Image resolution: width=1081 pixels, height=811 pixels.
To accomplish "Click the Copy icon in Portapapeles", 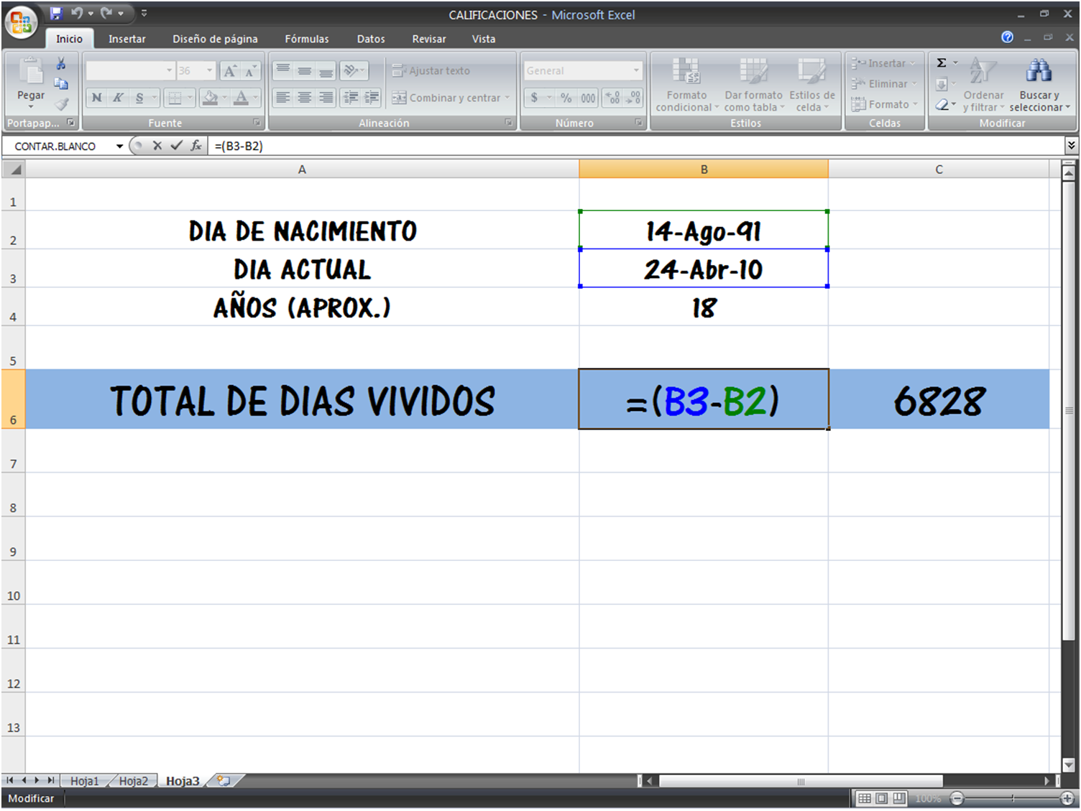I will pyautogui.click(x=61, y=84).
